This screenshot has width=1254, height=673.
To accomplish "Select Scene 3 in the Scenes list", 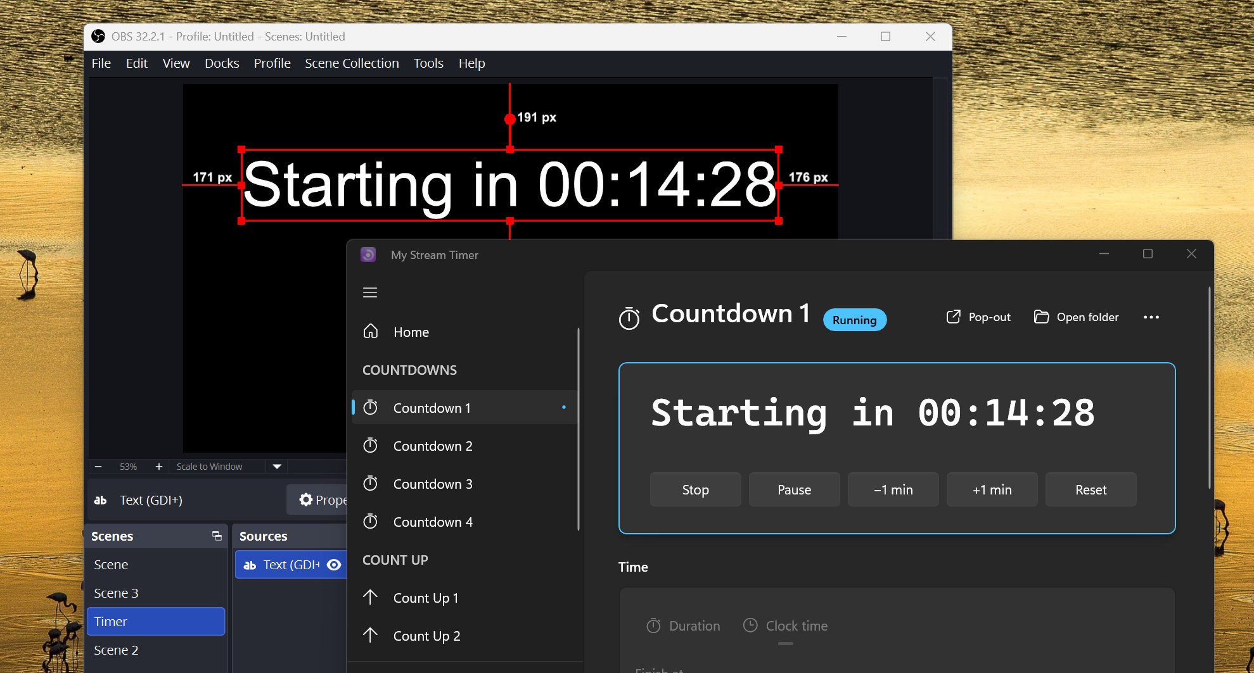I will [x=156, y=593].
